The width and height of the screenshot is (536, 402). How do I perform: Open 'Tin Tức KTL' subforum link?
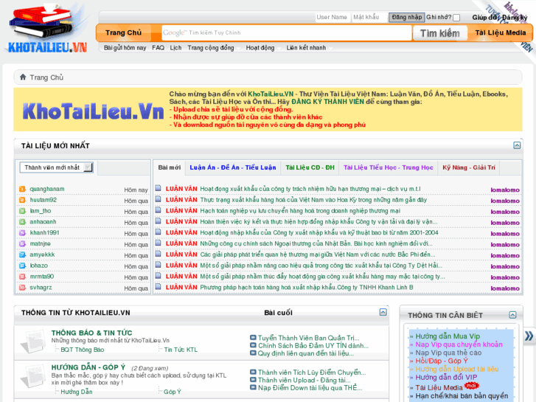[181, 350]
